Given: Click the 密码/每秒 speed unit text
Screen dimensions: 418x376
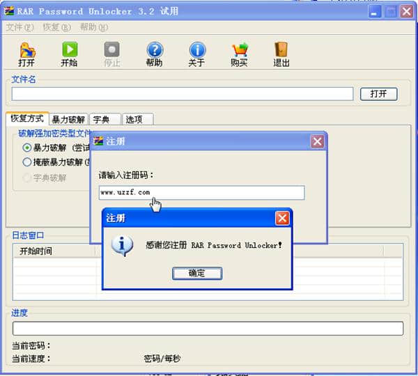Looking at the screenshot, I should [162, 359].
